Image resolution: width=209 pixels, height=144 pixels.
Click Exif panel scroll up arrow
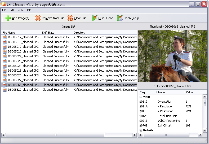click(204, 97)
